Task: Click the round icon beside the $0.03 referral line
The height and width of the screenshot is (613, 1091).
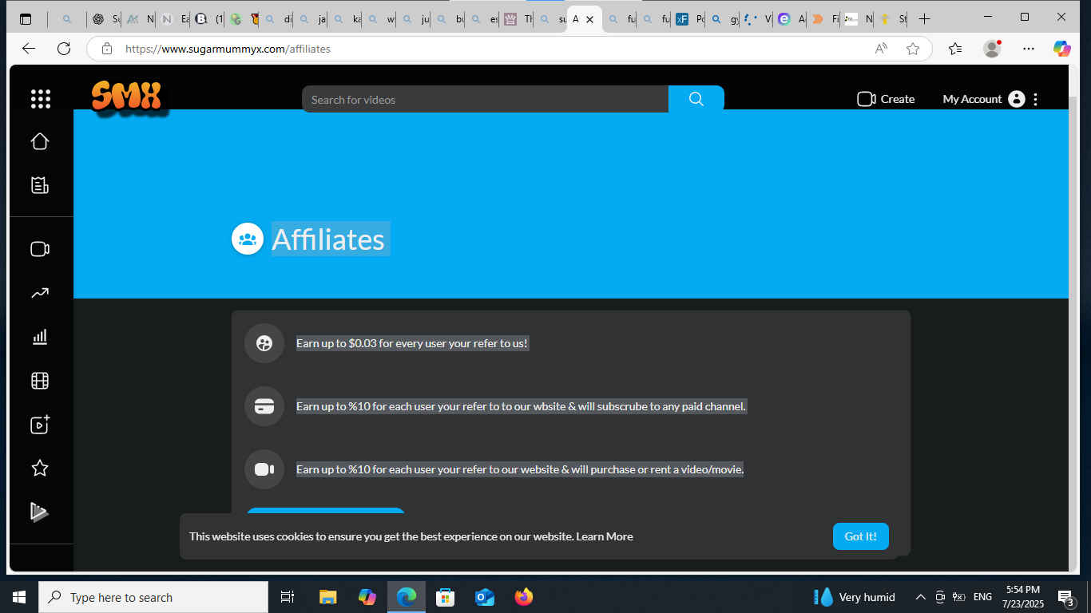Action: point(264,343)
